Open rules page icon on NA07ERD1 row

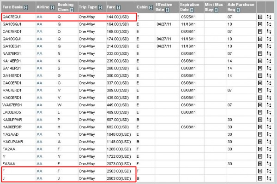pos(260,53)
